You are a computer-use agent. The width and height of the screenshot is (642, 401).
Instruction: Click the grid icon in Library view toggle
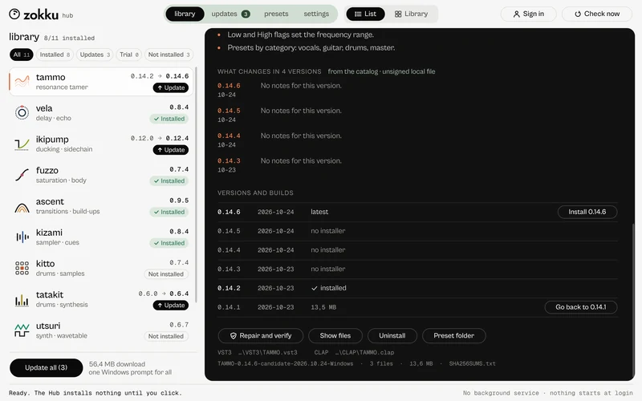[398, 14]
